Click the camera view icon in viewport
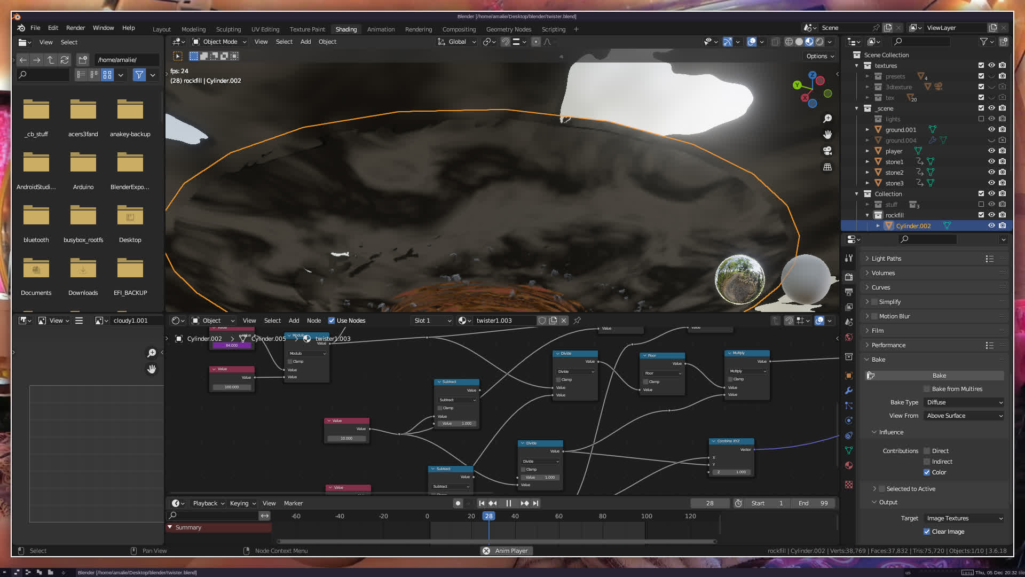The width and height of the screenshot is (1025, 577). (x=827, y=151)
